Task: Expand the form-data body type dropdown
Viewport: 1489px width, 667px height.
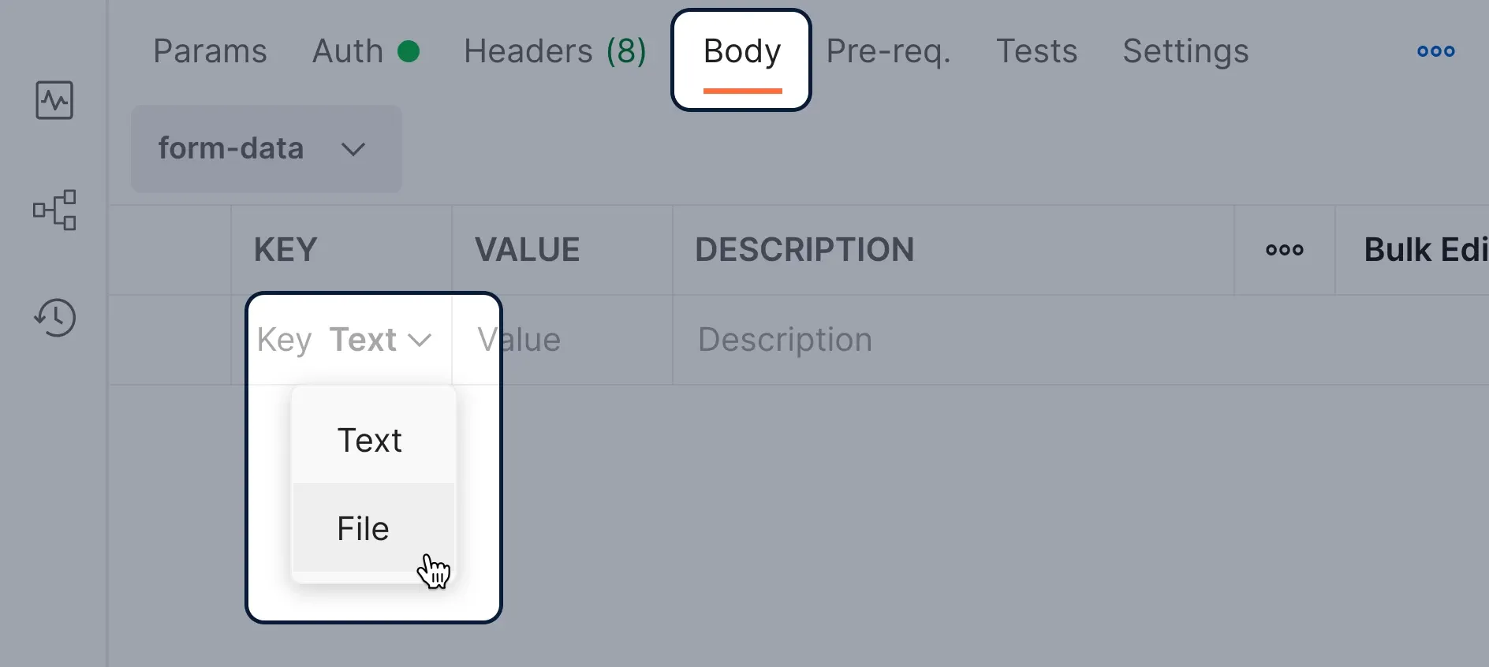Action: pyautogui.click(x=267, y=149)
